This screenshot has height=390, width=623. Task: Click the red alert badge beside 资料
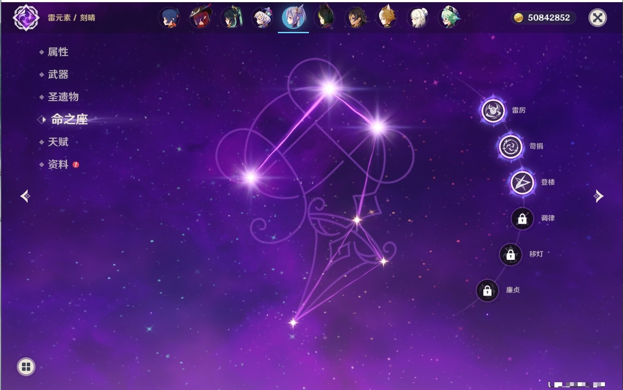(76, 165)
